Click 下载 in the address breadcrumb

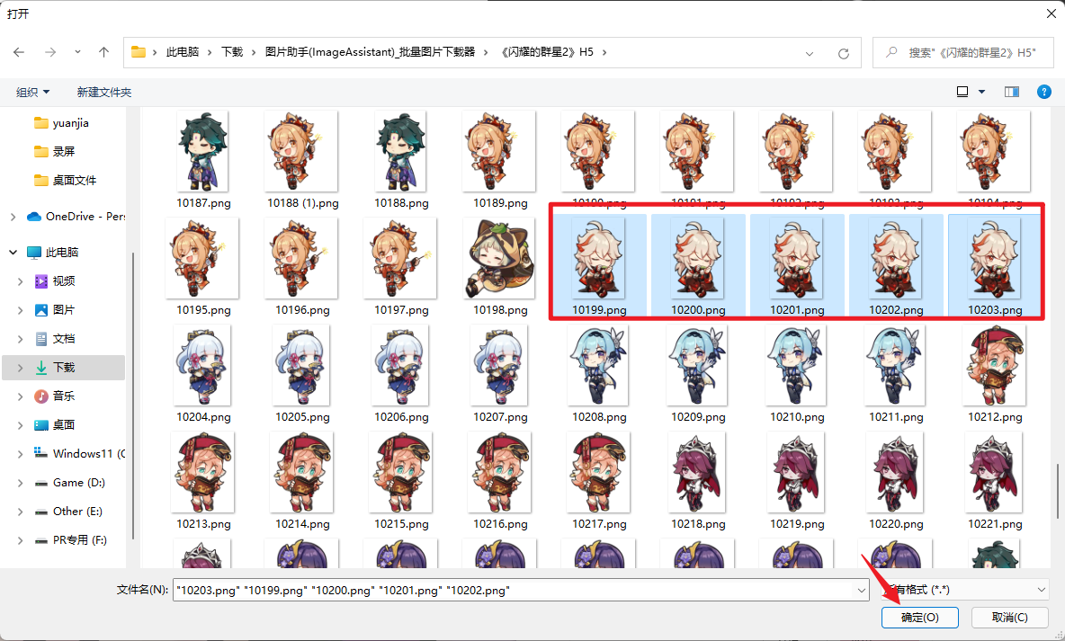[232, 52]
